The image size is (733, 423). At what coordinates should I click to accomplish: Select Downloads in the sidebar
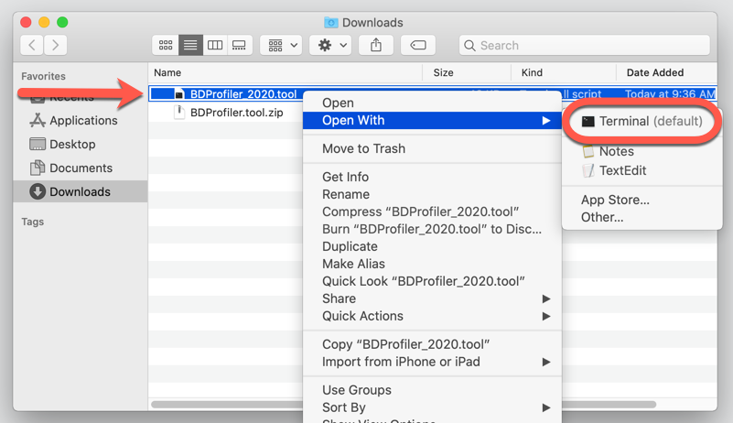tap(80, 192)
